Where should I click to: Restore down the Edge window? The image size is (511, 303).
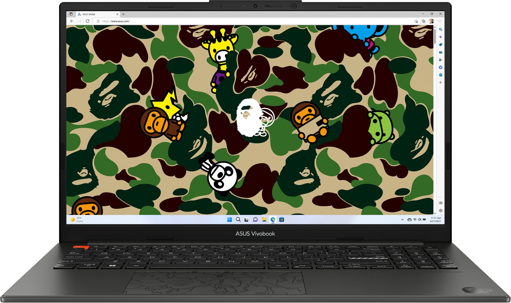pyautogui.click(x=432, y=14)
